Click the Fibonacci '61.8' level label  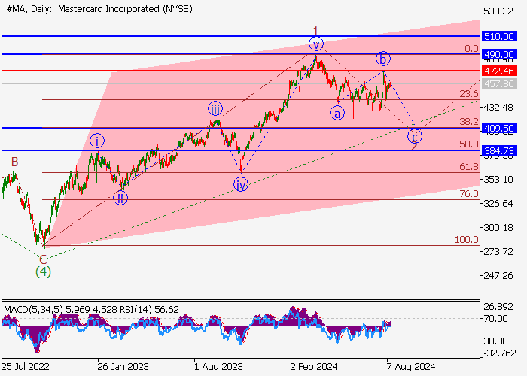(469, 166)
